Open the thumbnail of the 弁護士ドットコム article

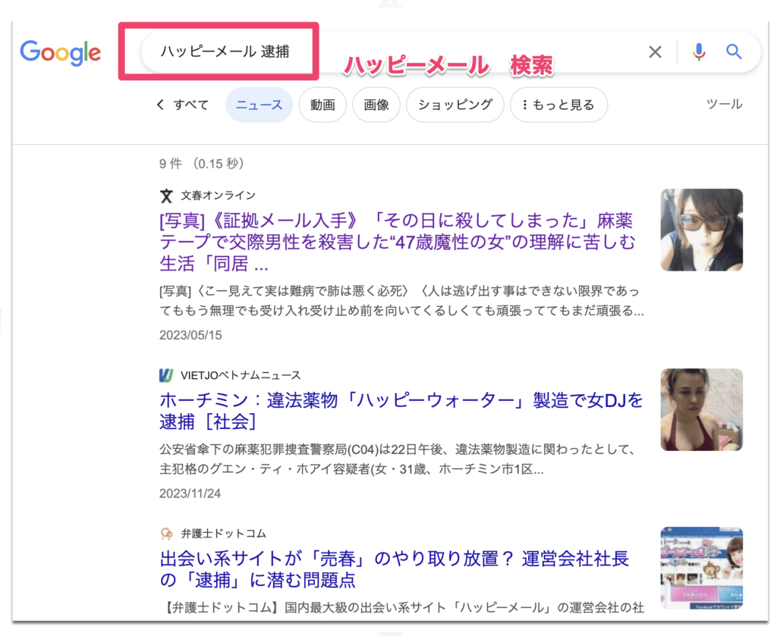pos(702,568)
